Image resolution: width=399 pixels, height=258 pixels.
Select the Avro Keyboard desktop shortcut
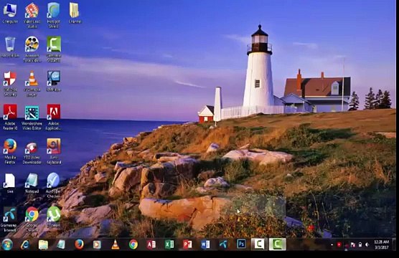[54, 151]
